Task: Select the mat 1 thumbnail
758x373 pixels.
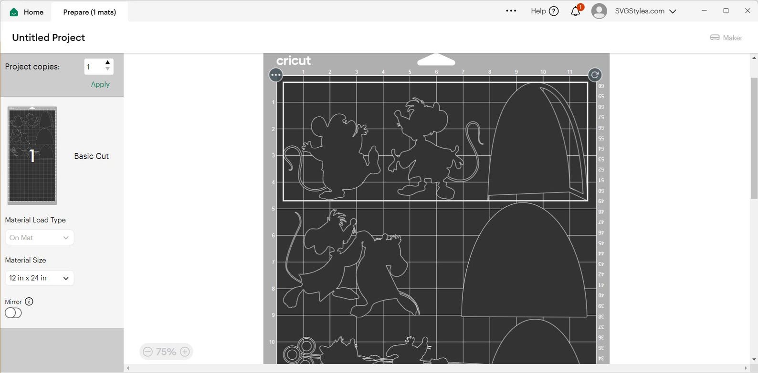Action: point(32,156)
